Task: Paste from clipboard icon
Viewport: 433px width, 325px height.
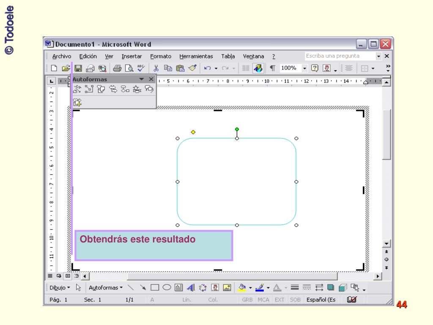Action: click(180, 68)
